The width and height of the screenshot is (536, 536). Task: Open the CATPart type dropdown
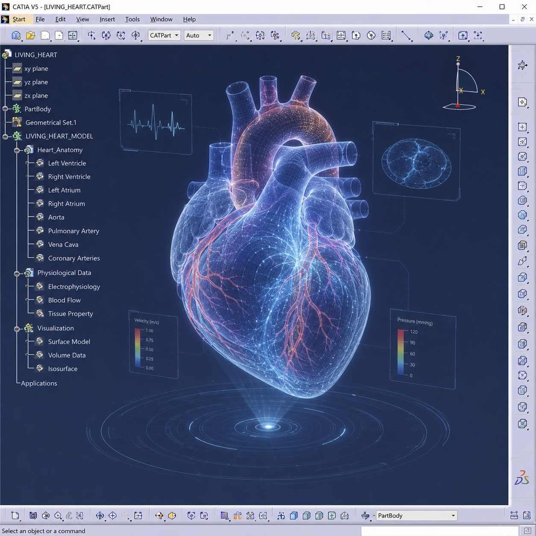click(164, 35)
